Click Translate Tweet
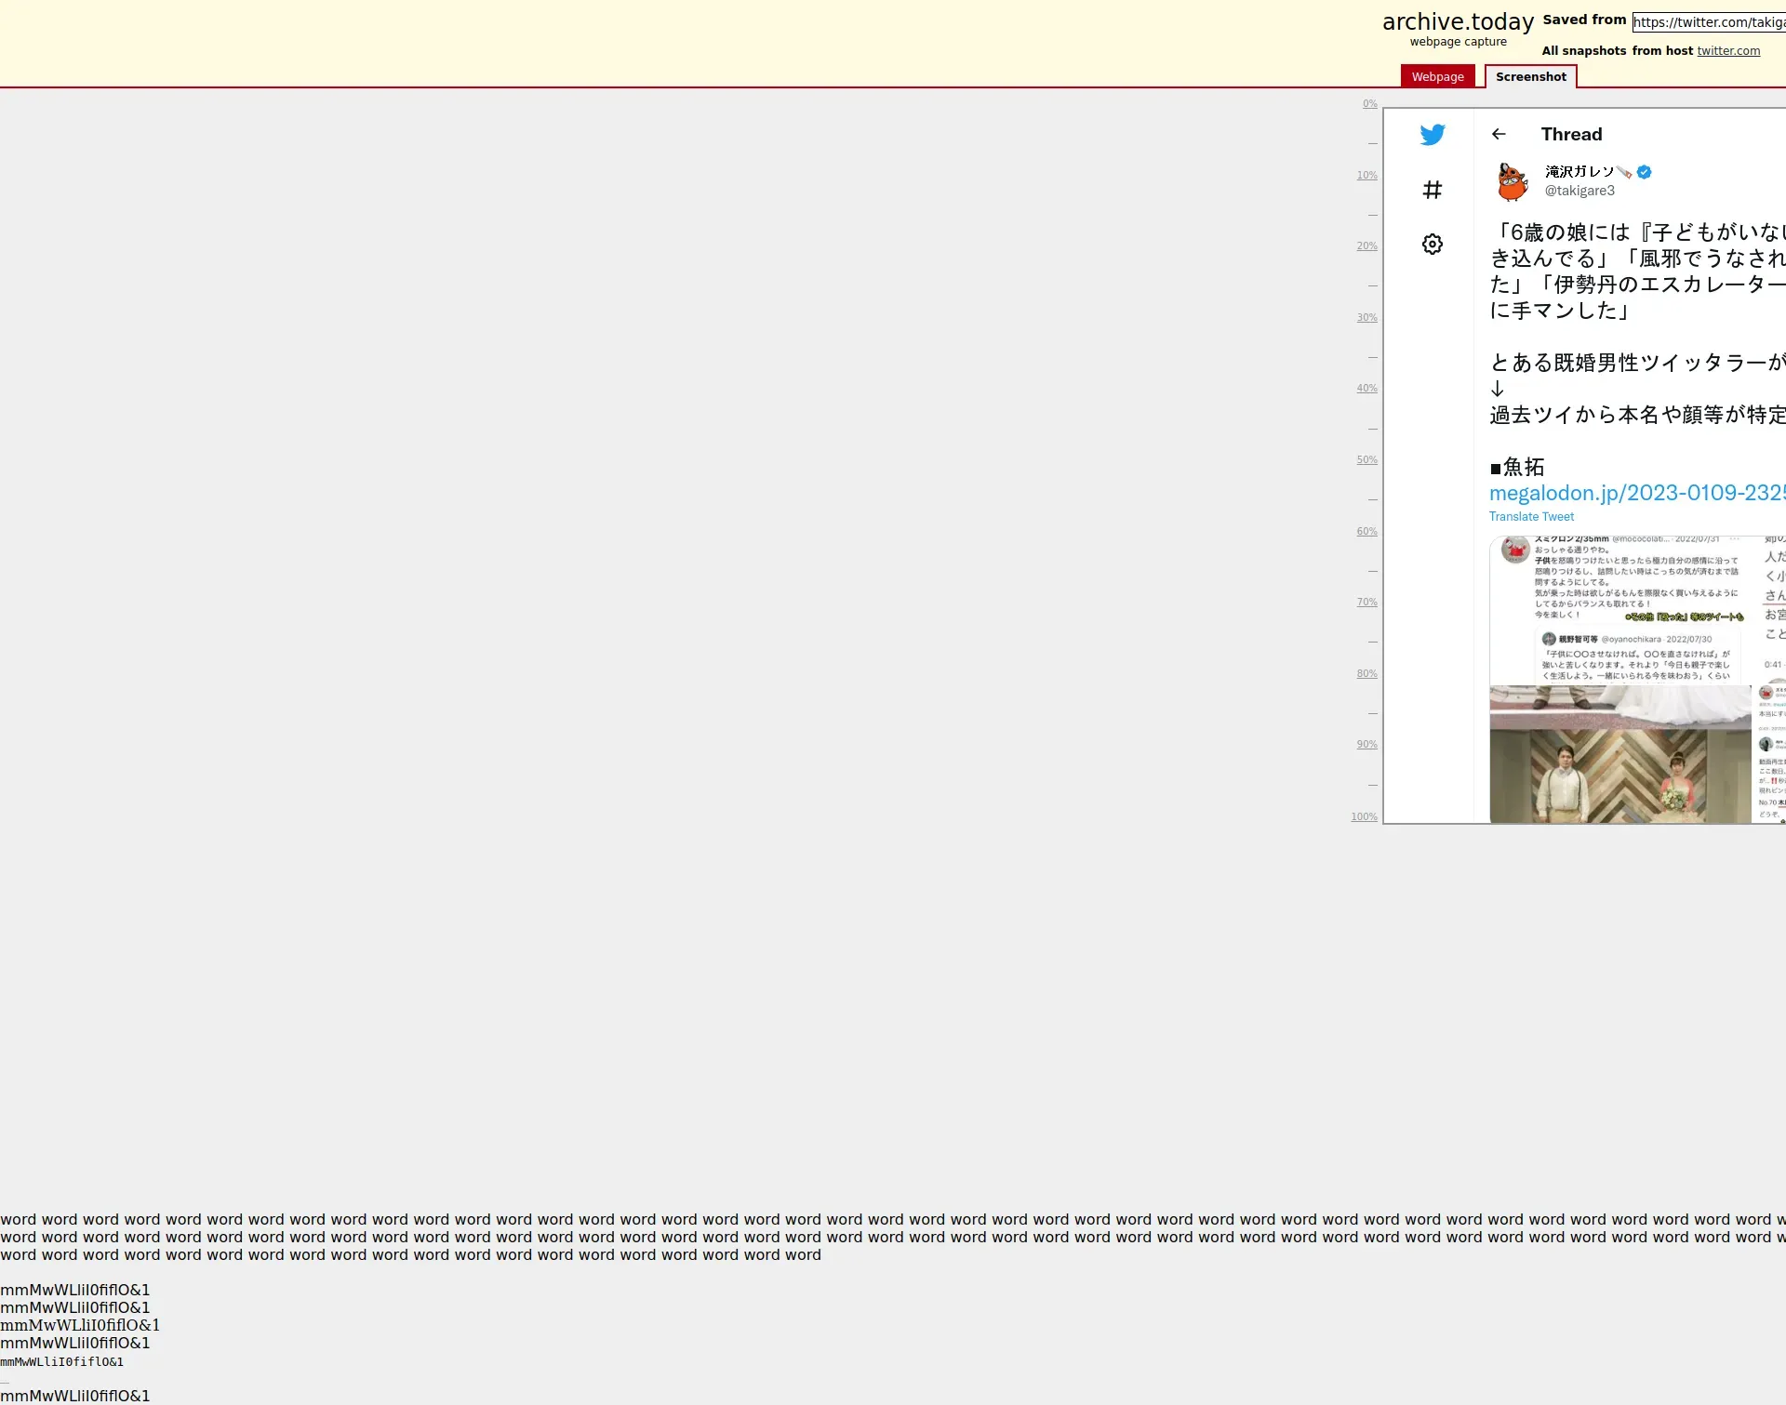 pyautogui.click(x=1531, y=517)
